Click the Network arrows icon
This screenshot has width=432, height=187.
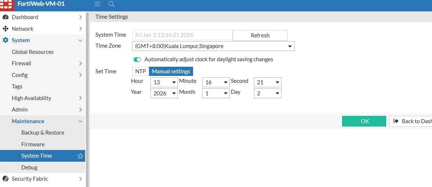(6, 29)
